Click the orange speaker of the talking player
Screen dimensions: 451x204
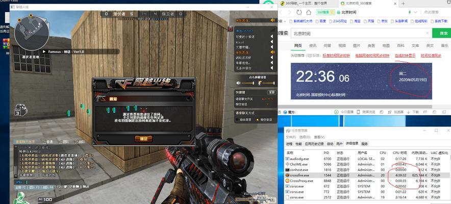pyautogui.click(x=272, y=53)
